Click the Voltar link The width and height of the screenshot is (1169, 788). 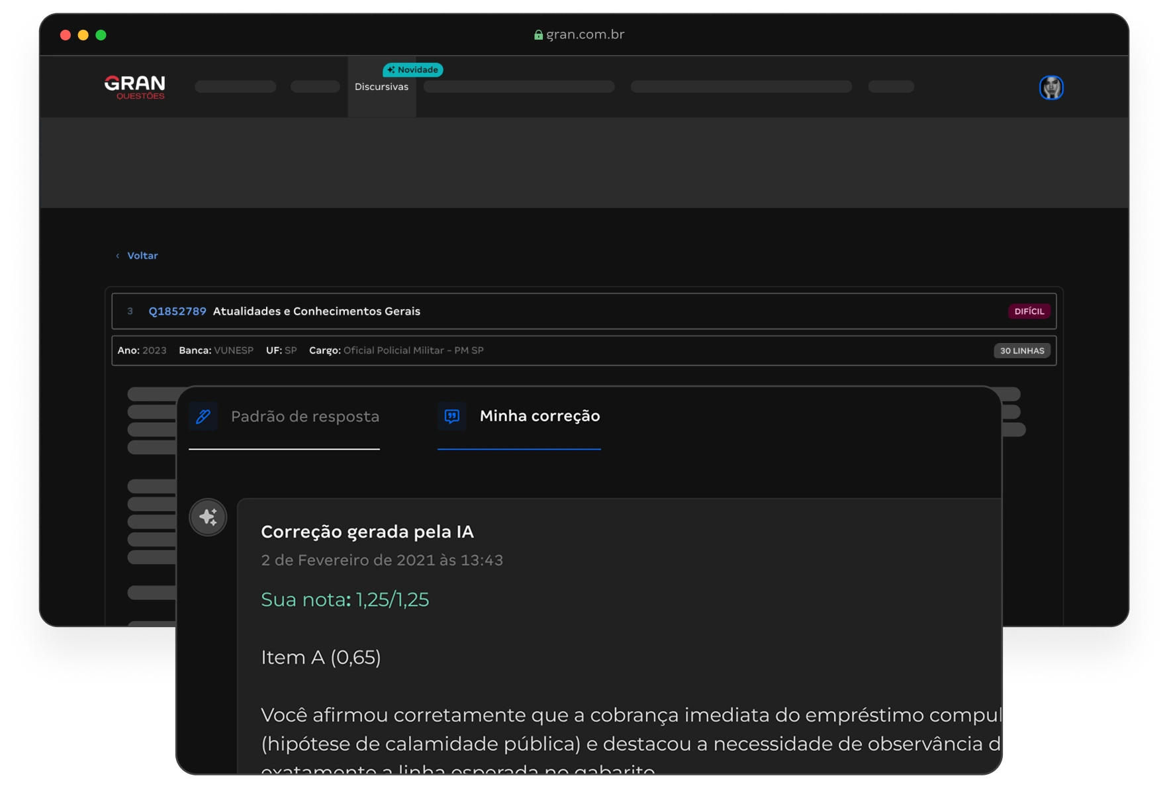tap(143, 256)
